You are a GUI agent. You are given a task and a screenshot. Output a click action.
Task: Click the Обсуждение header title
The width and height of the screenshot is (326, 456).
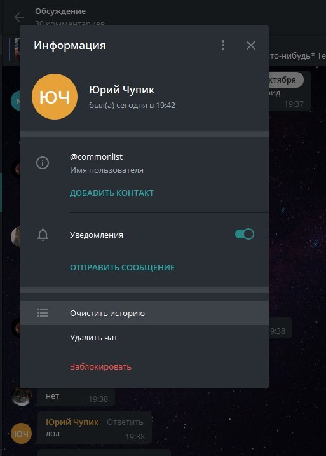[x=60, y=11]
